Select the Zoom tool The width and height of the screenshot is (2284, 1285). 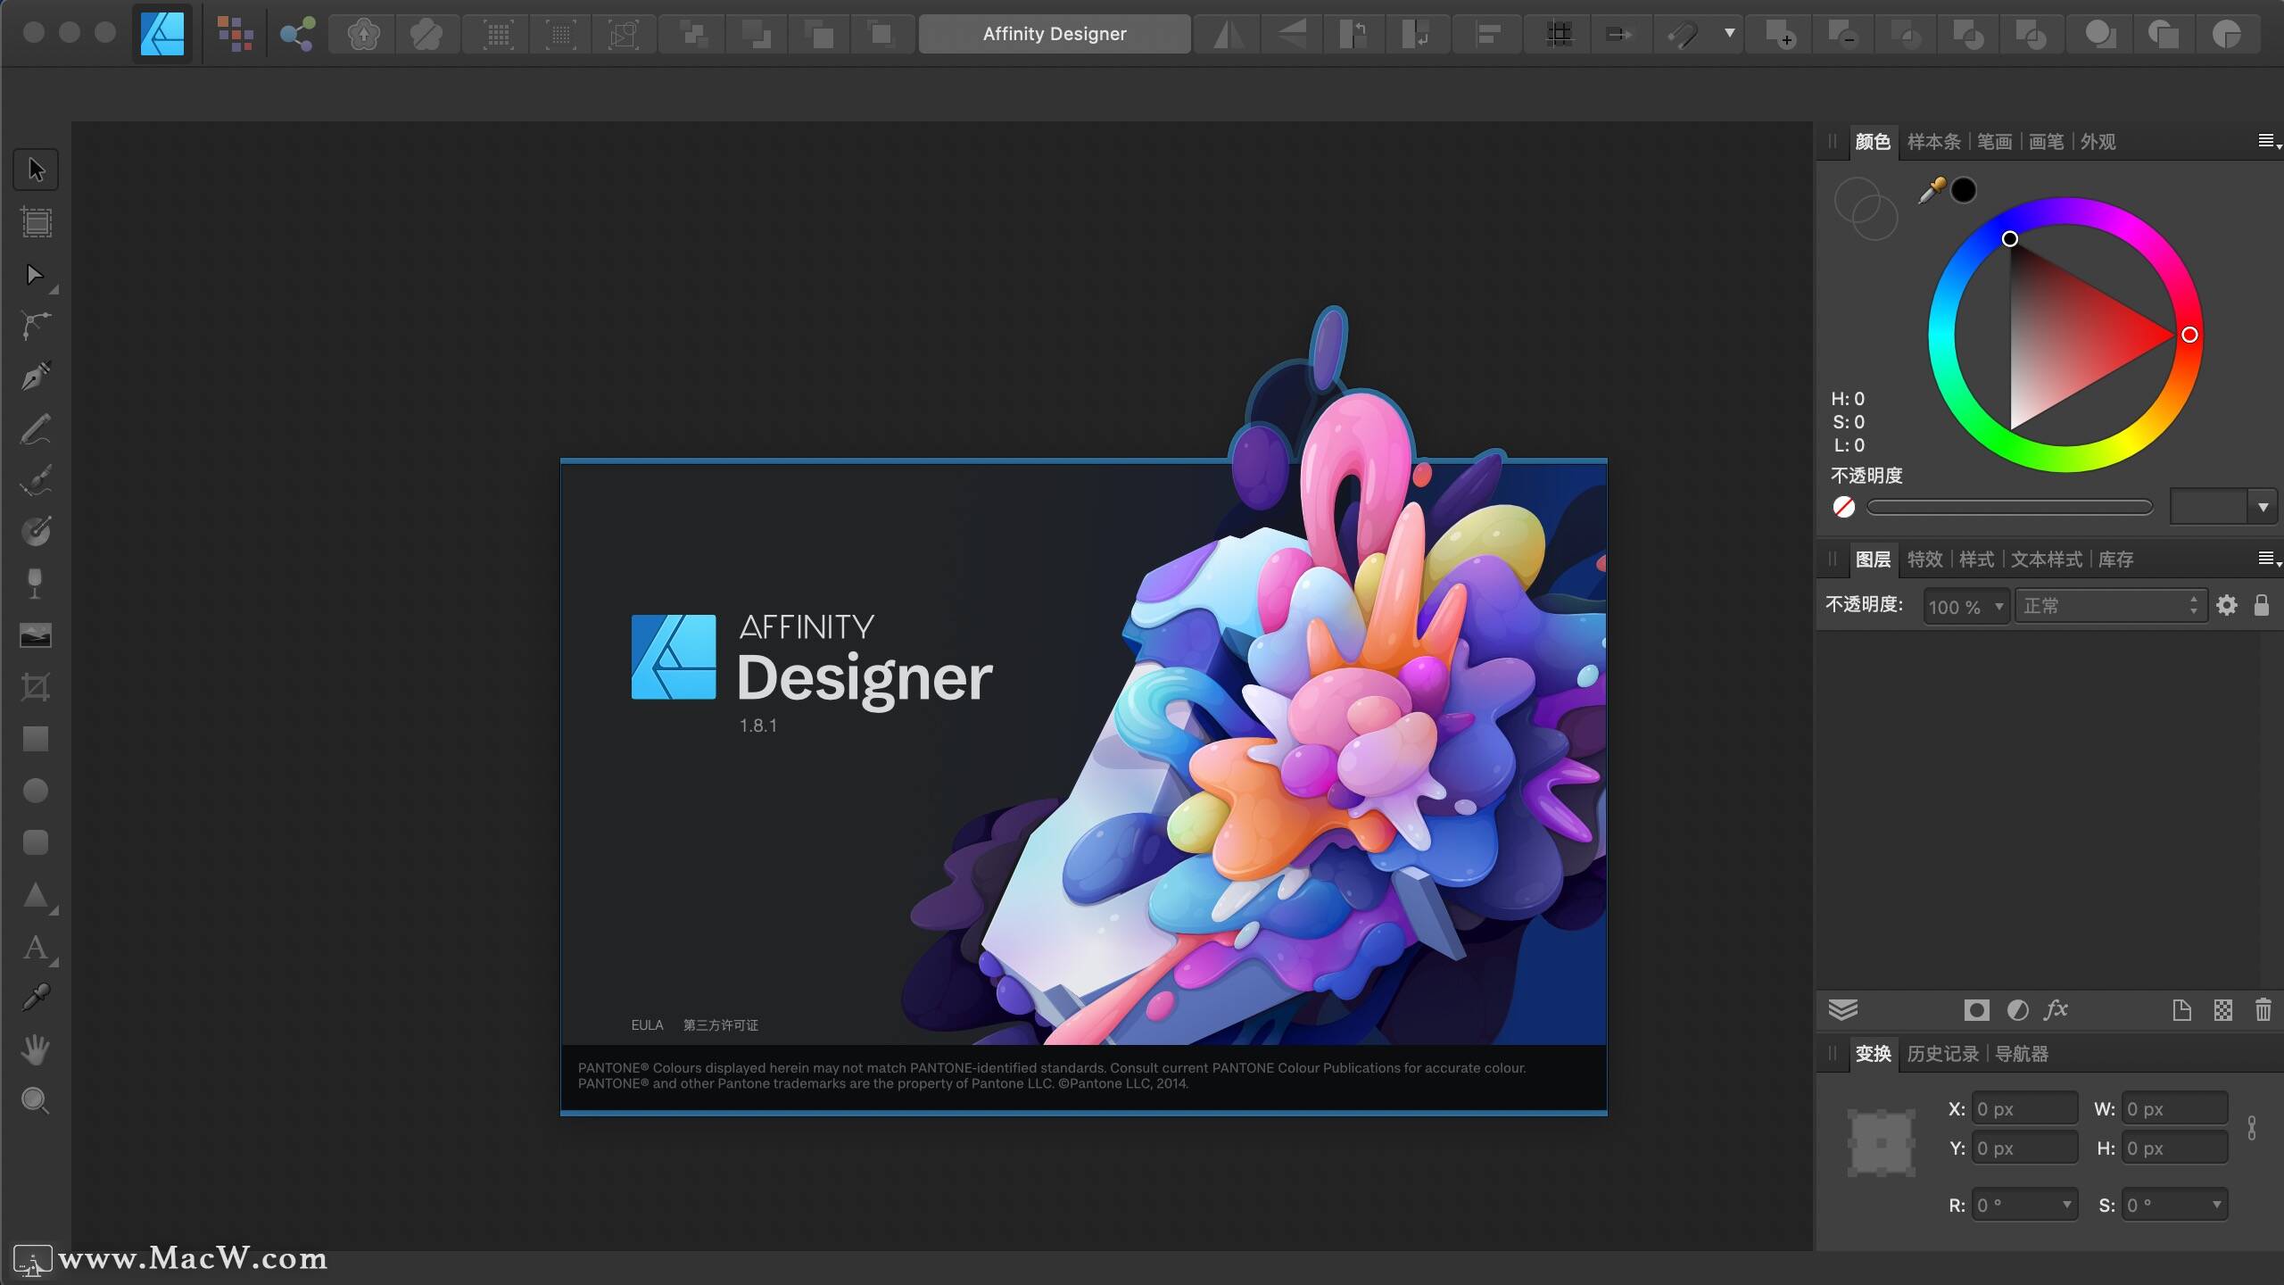point(36,1100)
